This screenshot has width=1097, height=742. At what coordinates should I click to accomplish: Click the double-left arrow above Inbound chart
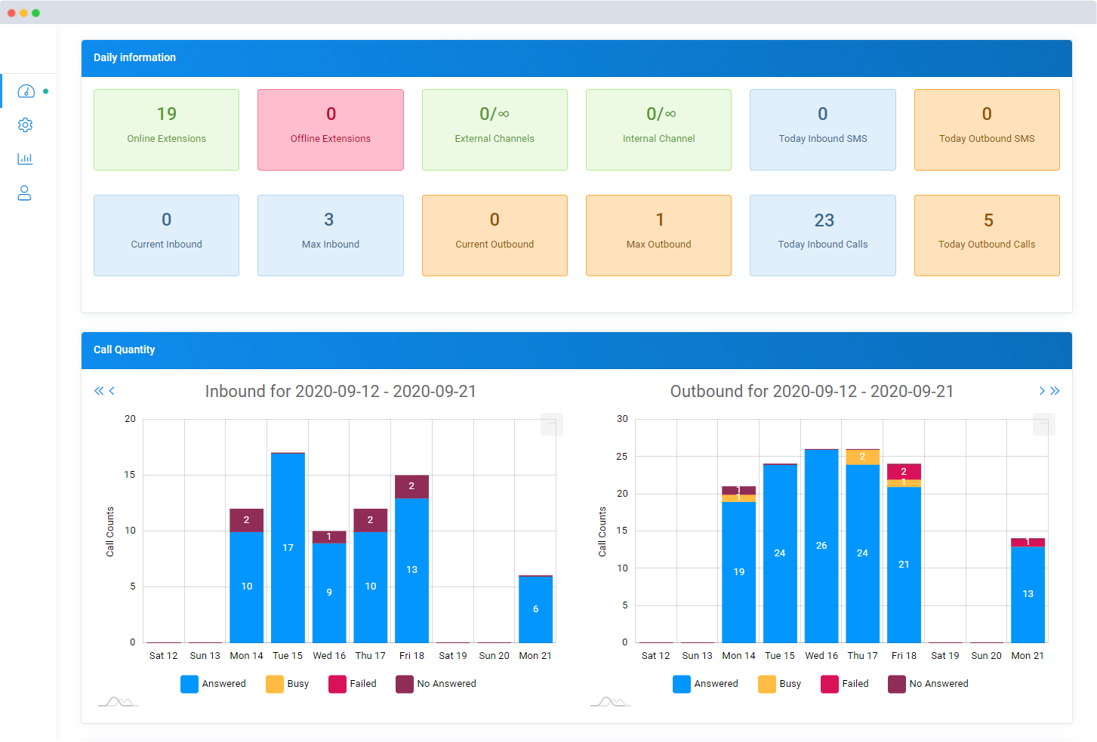pos(98,391)
